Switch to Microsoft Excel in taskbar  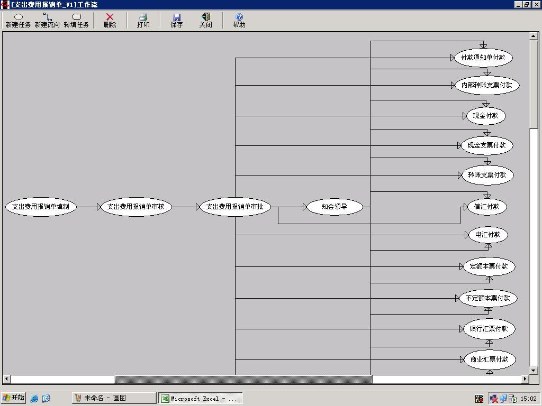coord(200,398)
